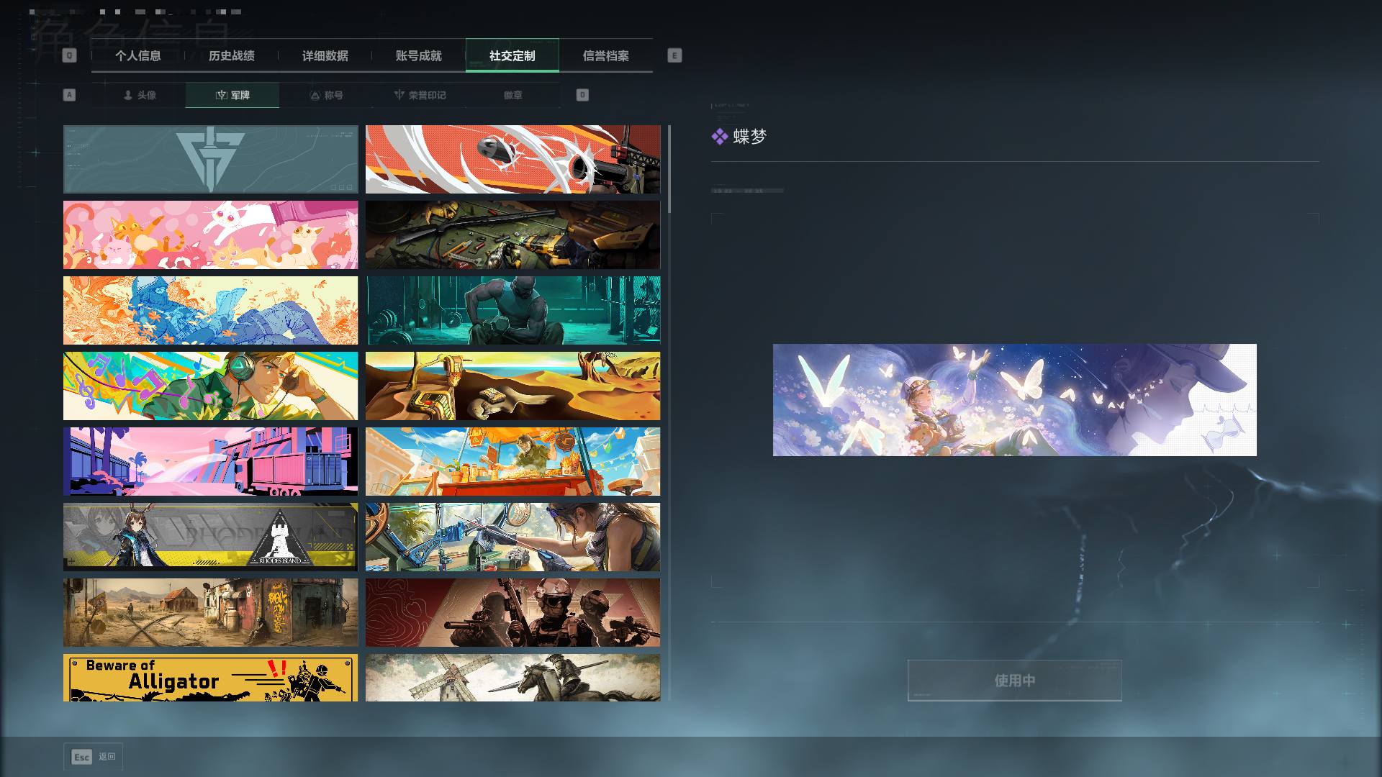The image size is (1382, 777).
Task: Click the Q key shortcut icon
Action: 69,55
